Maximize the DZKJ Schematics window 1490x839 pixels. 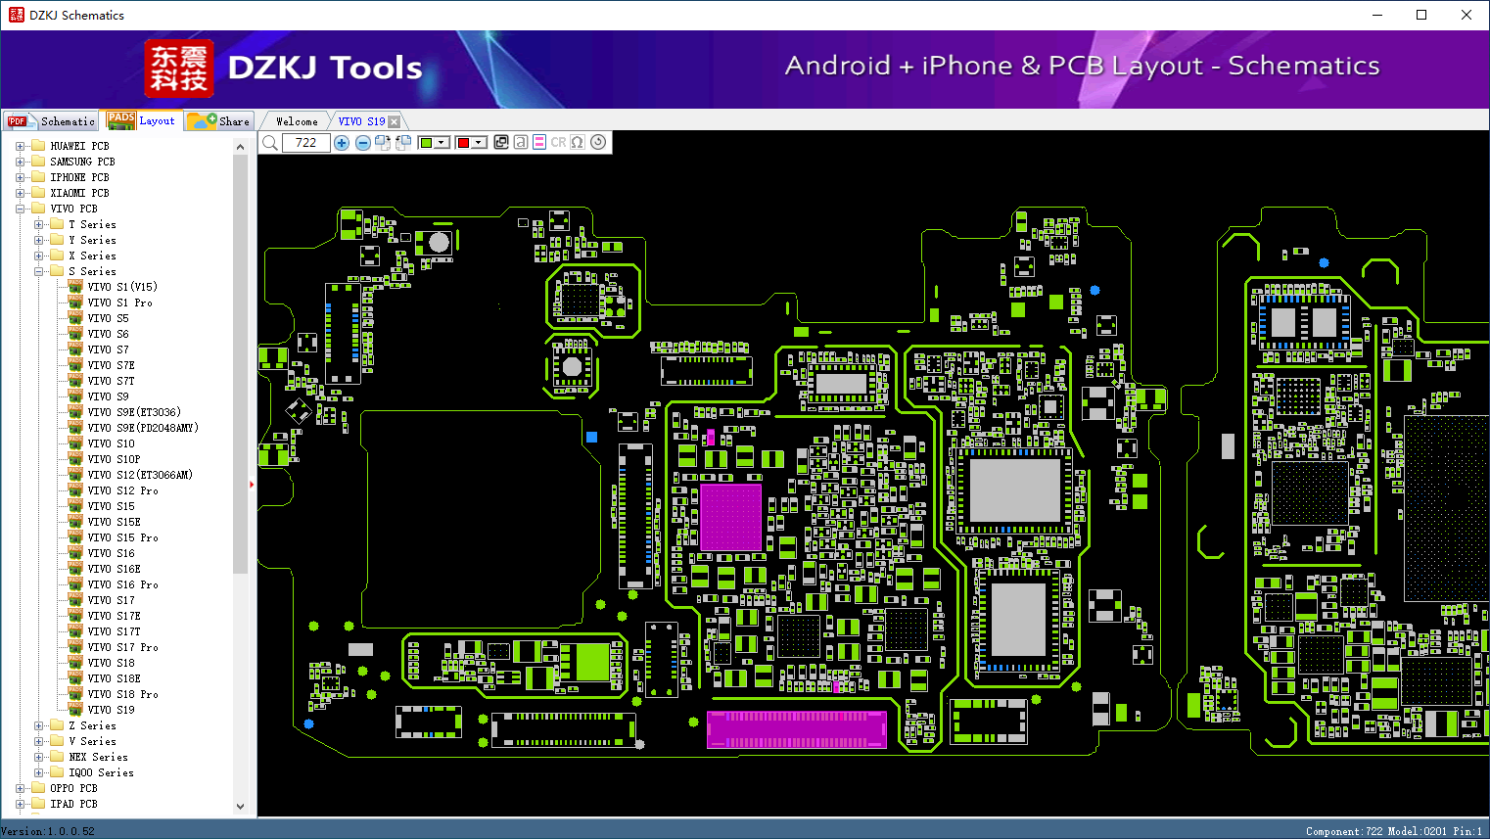pos(1421,15)
